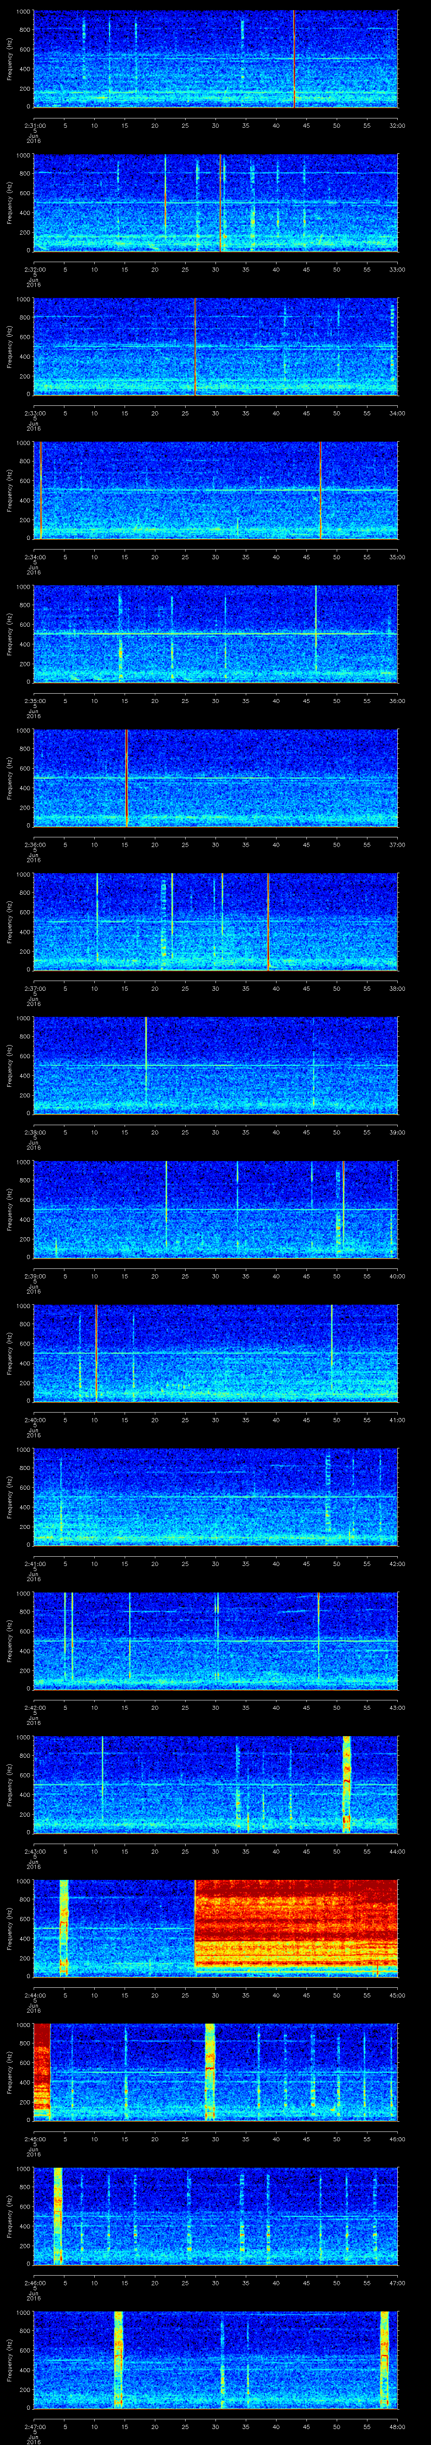Click the '2:34:00' start time label
431x2445 pixels.
pos(34,557)
